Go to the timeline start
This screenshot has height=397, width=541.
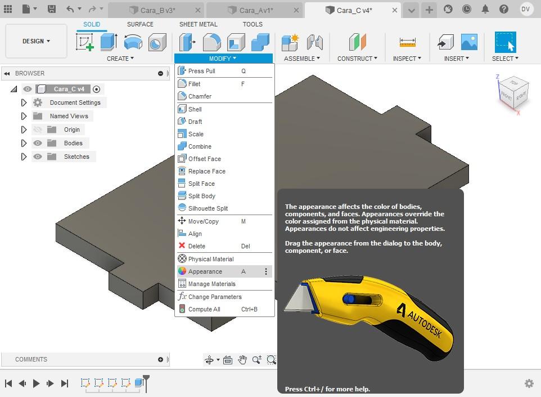pyautogui.click(x=8, y=383)
